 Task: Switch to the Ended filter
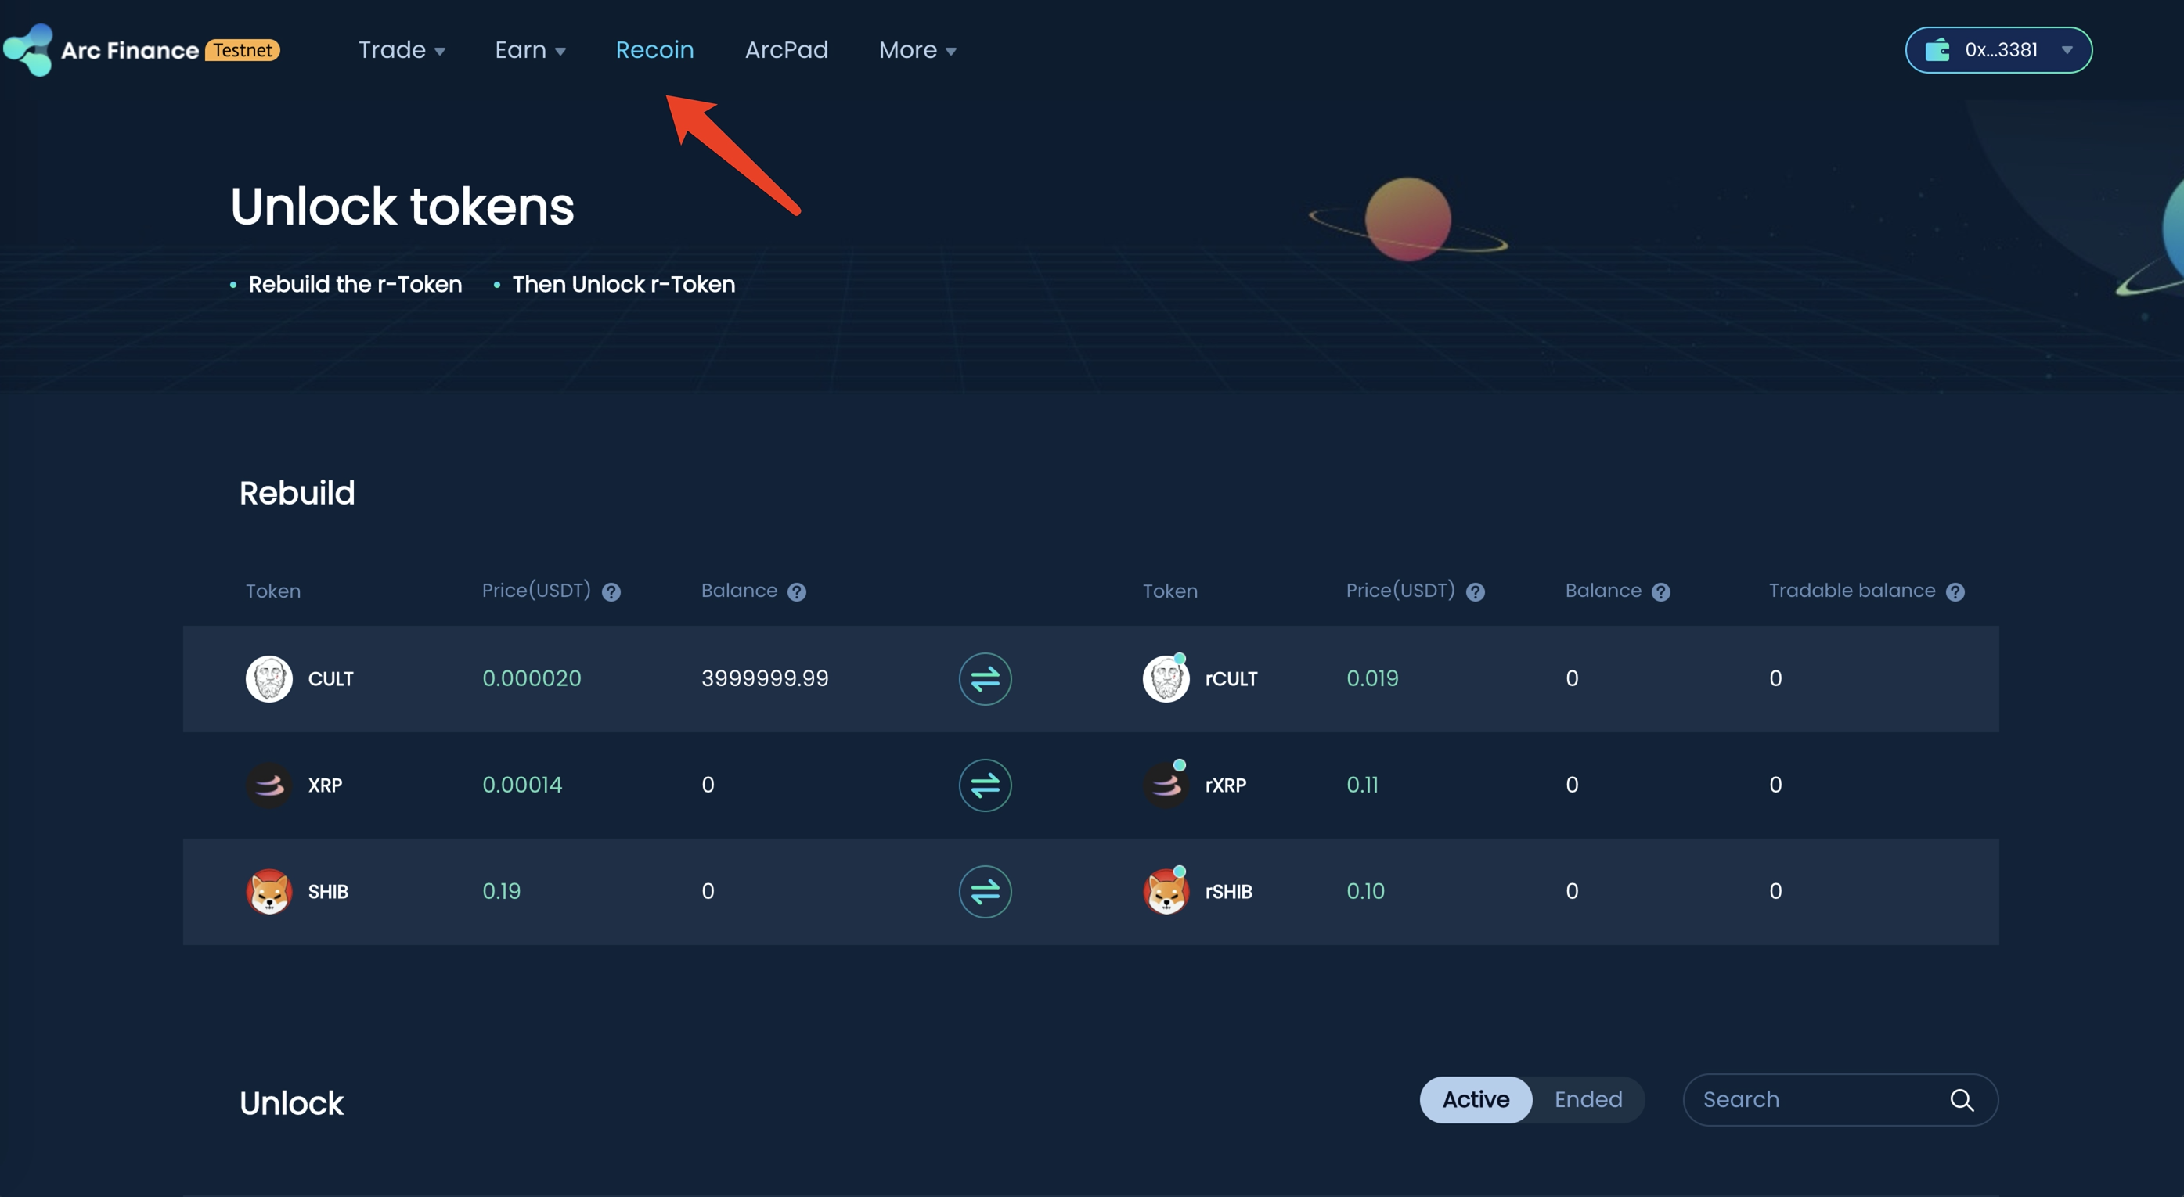(1588, 1099)
